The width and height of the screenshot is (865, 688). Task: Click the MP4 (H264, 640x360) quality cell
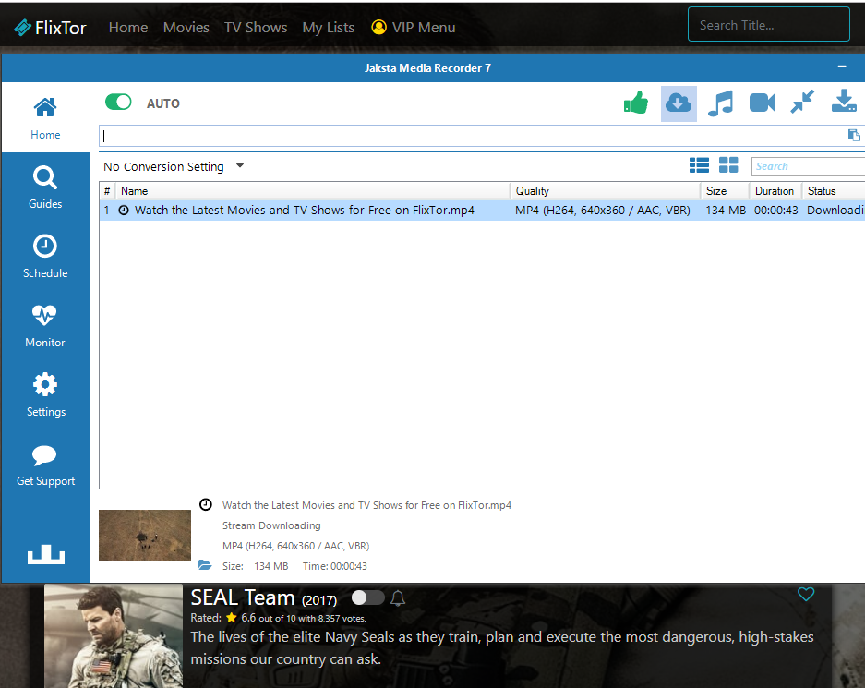603,211
